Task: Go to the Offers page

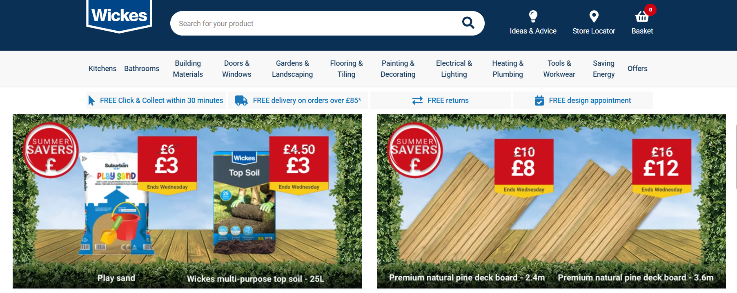Action: tap(637, 69)
